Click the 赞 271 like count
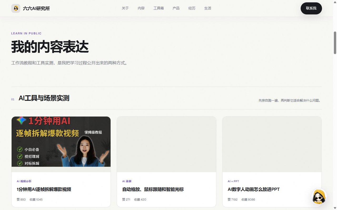This screenshot has width=337, height=210. [x=126, y=199]
